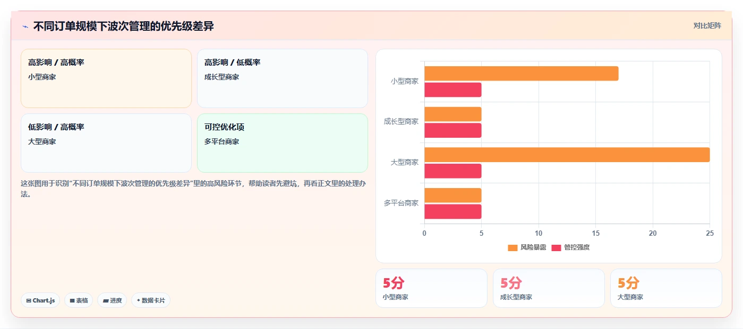Click the 多平台商家 chart axis label
The image size is (743, 329).
pos(401,203)
